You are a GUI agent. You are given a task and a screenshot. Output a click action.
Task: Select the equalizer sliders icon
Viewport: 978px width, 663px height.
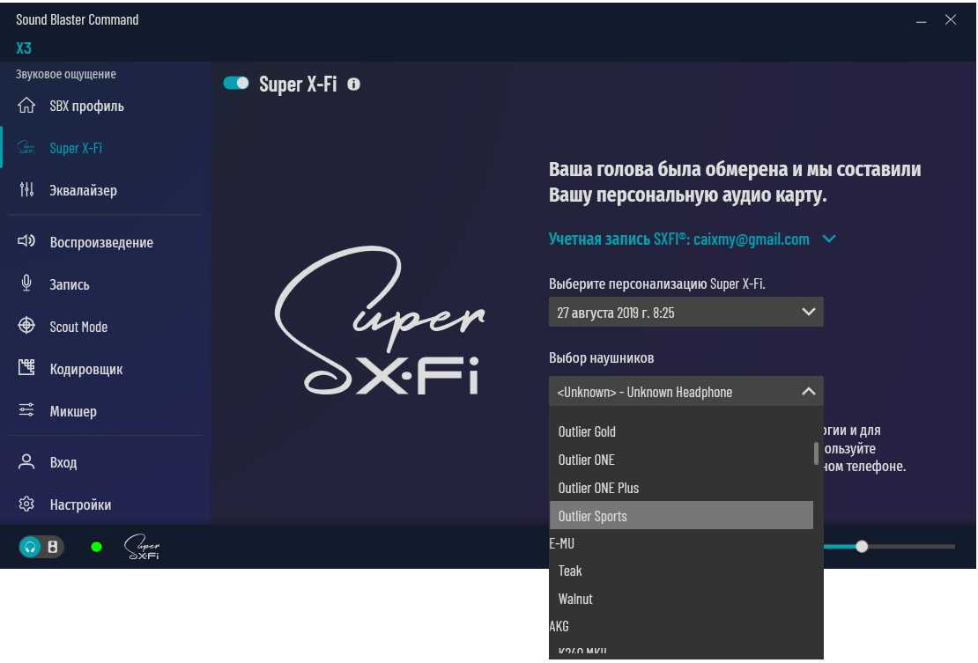click(x=26, y=190)
